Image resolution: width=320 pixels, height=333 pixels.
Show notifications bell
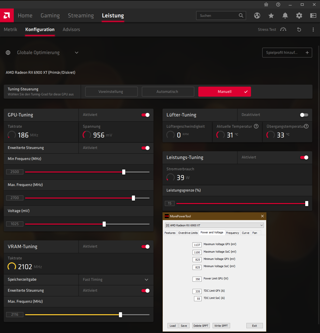coord(285,16)
